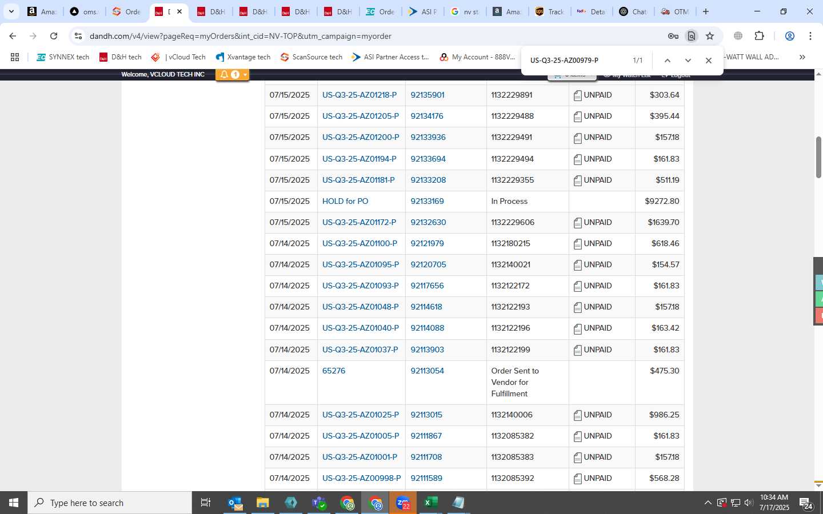
Task: Switch to the Chat tab
Action: coord(634,11)
